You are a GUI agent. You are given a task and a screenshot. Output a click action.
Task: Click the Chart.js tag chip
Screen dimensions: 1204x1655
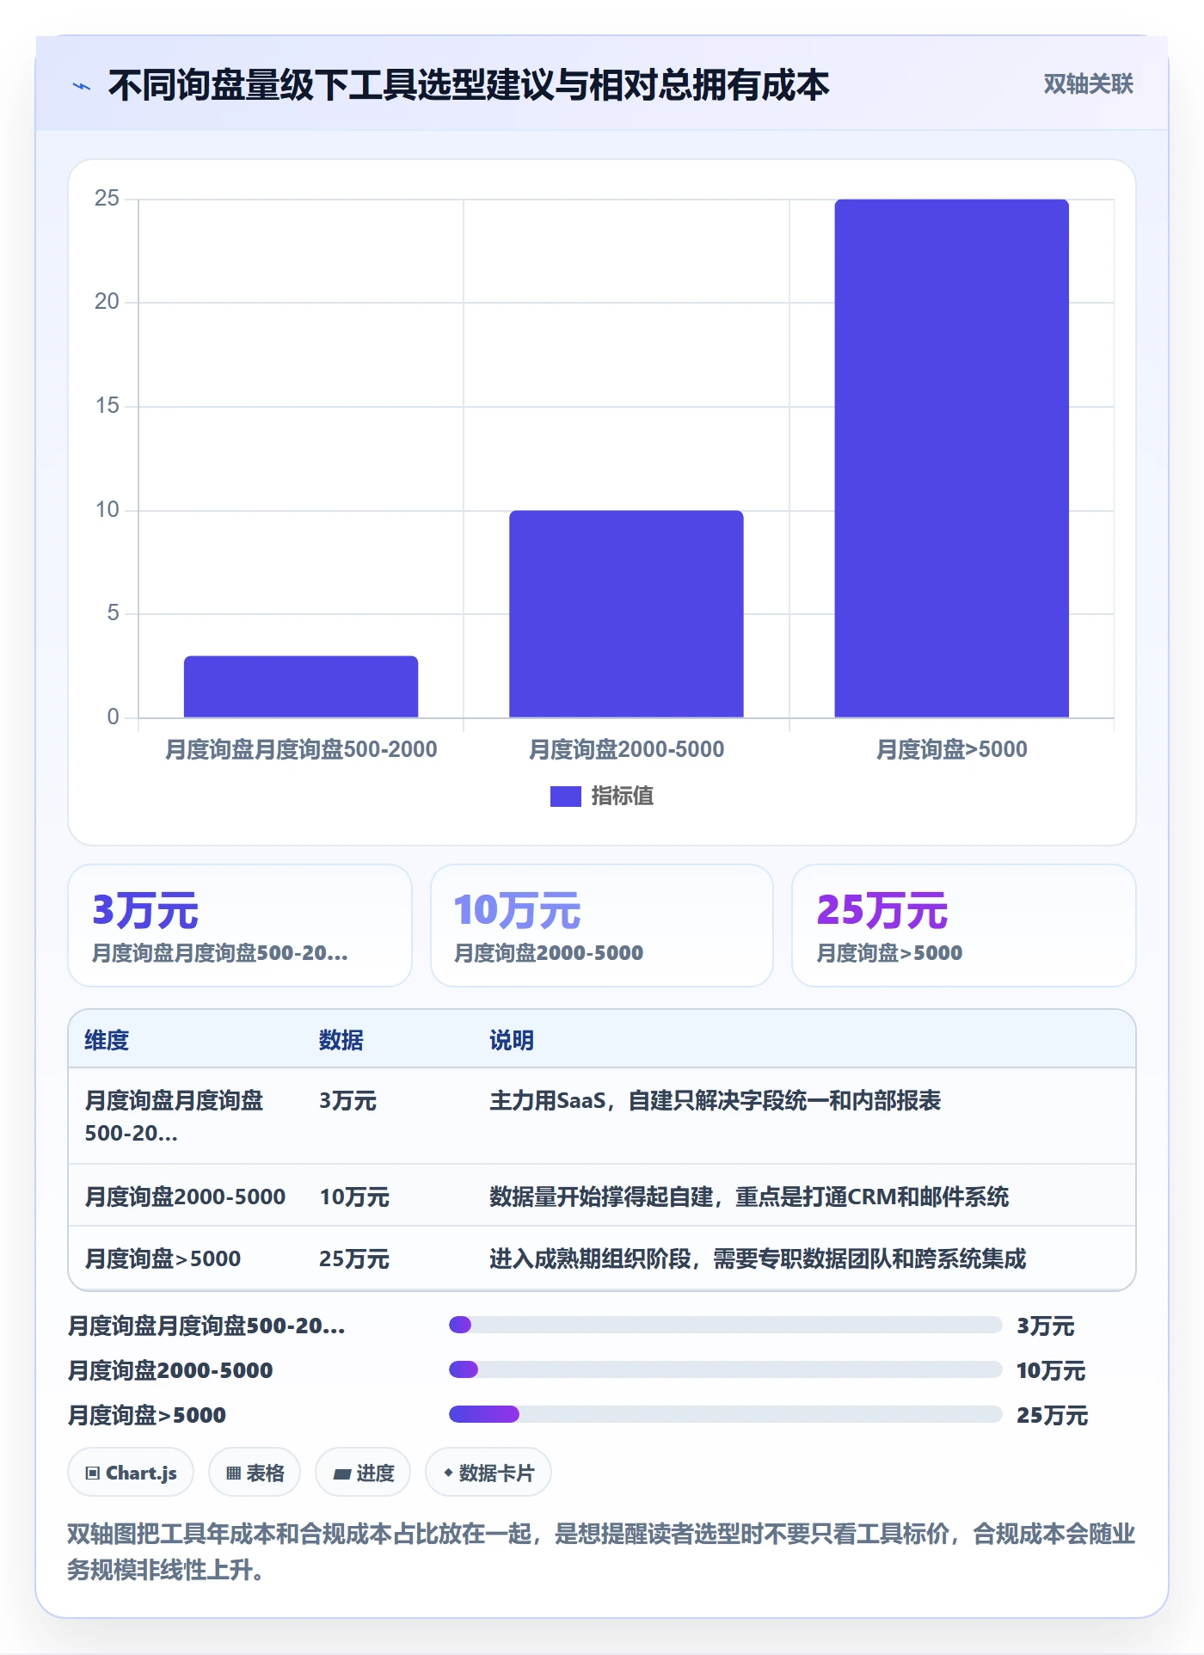(131, 1473)
